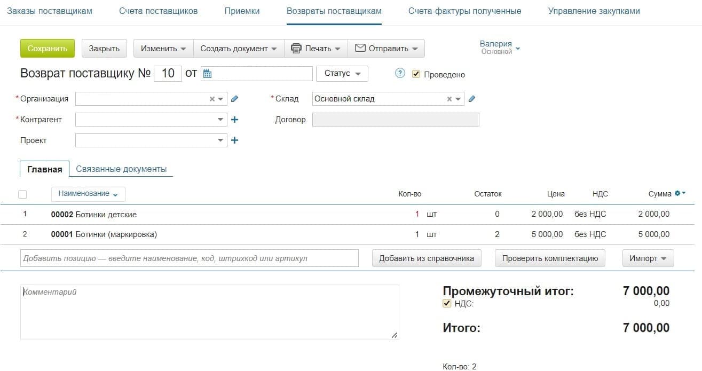Expand the Создать документ dropdown

pyautogui.click(x=239, y=49)
